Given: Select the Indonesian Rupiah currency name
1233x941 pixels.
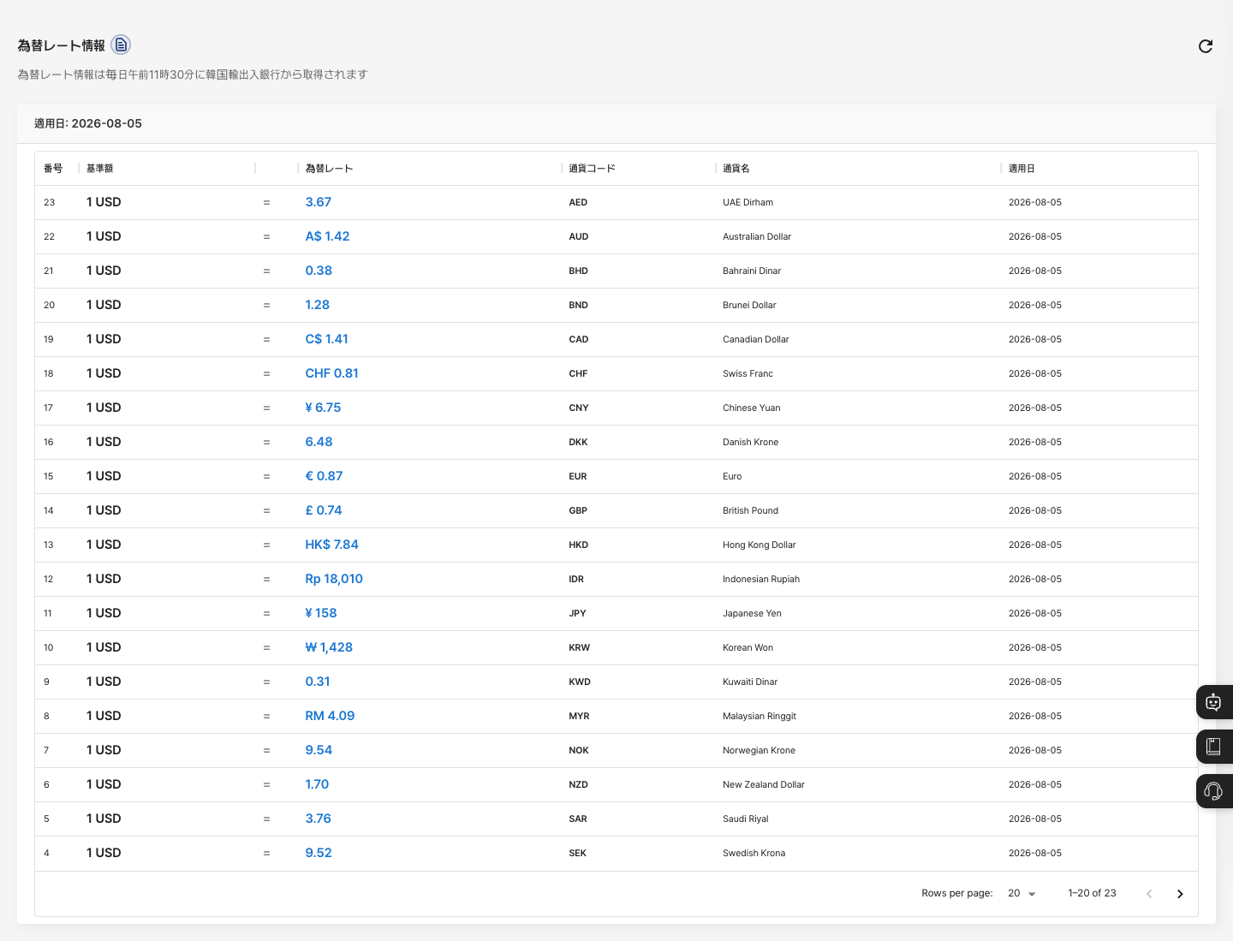Looking at the screenshot, I should click(761, 580).
